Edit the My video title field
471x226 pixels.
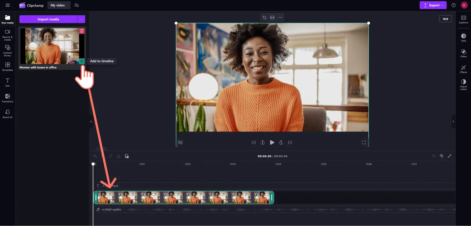click(59, 5)
